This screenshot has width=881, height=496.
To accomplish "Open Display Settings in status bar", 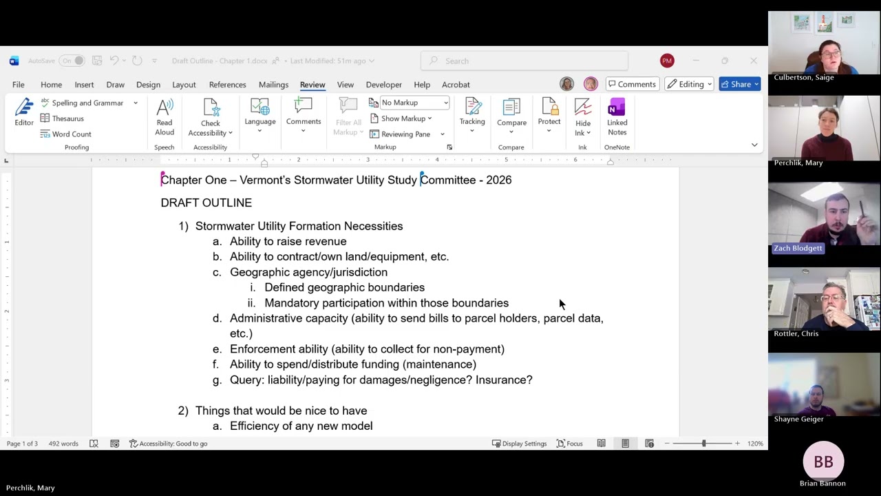I will pos(519,444).
